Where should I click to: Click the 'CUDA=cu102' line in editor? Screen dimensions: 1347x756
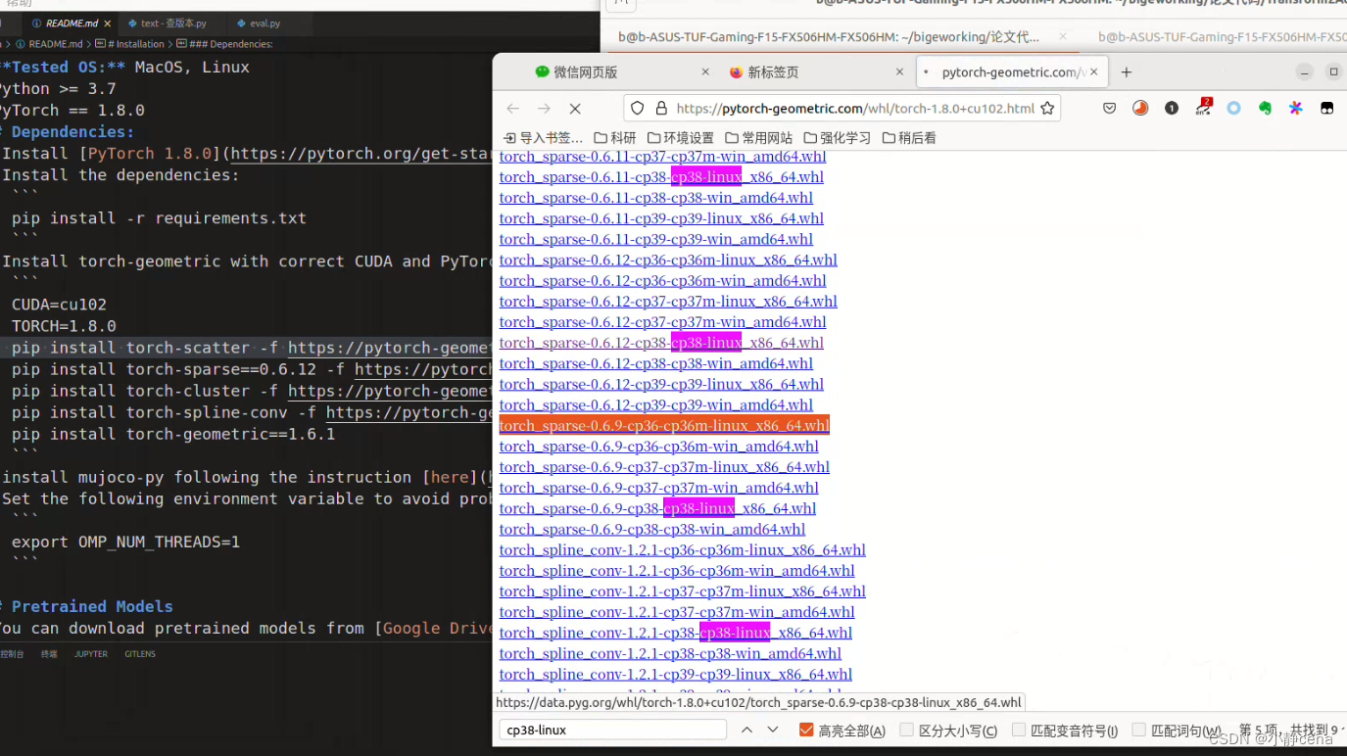click(59, 305)
